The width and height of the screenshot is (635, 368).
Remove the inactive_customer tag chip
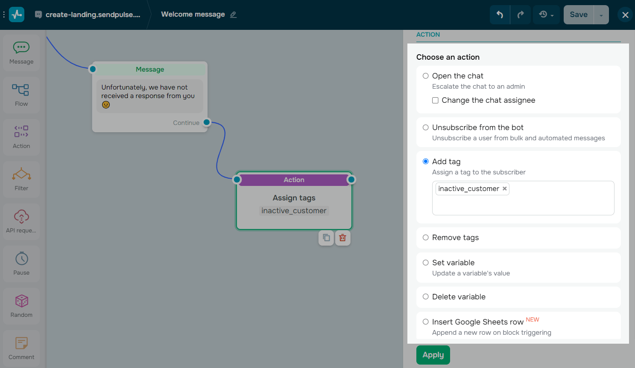504,188
